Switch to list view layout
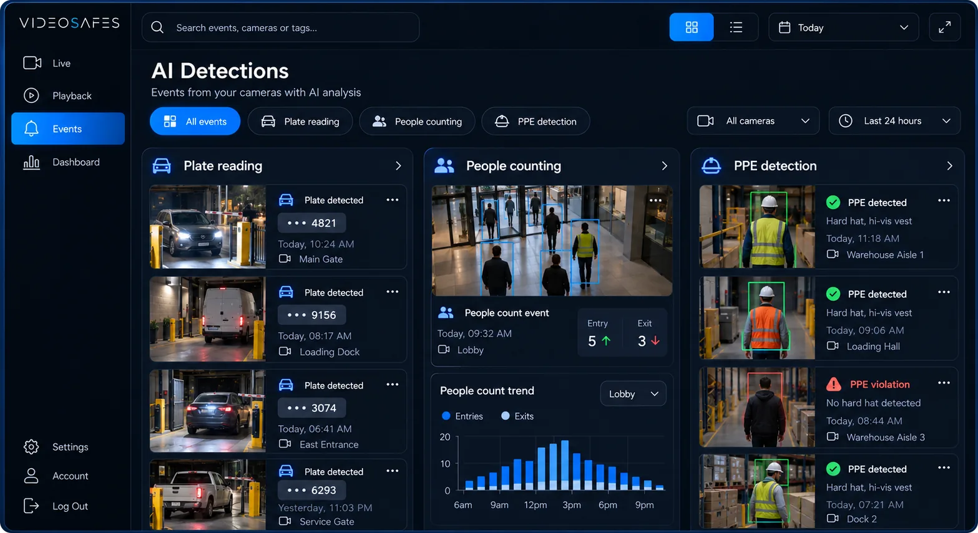 736,27
